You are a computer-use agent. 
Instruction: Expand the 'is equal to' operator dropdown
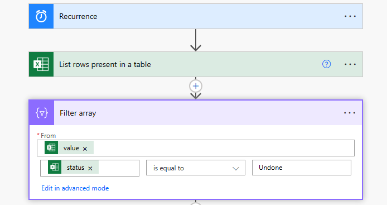196,168
